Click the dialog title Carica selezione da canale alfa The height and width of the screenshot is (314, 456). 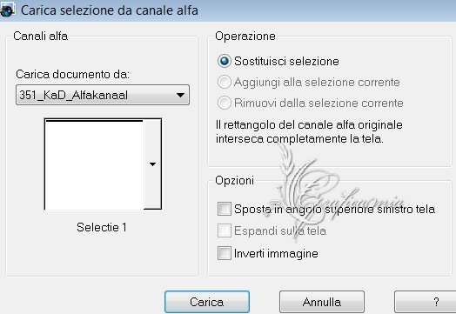pos(110,10)
